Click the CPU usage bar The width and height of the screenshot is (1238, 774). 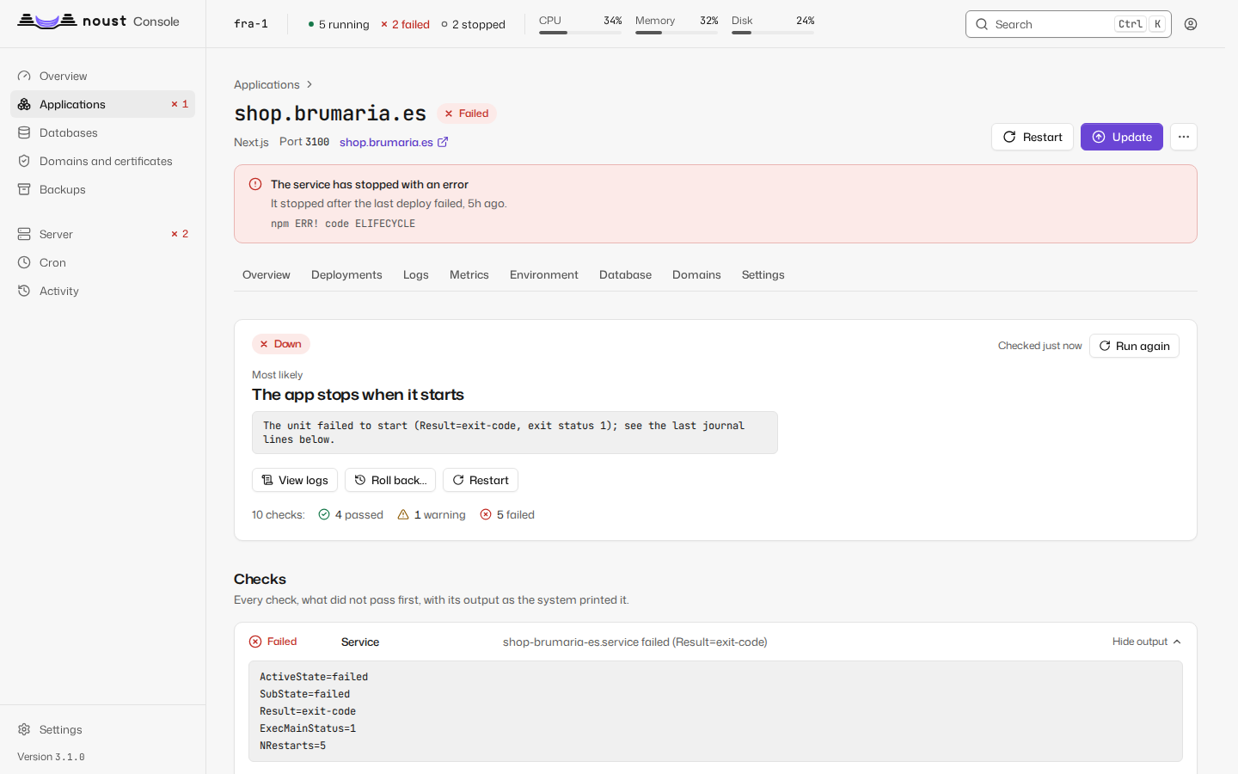[x=580, y=33]
